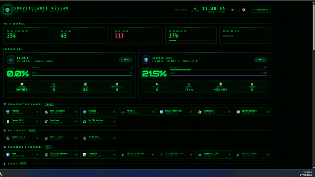Screen dimensions: 315x177
Task: Click the page vertical scrollbar thumb
Action: [314, 27]
